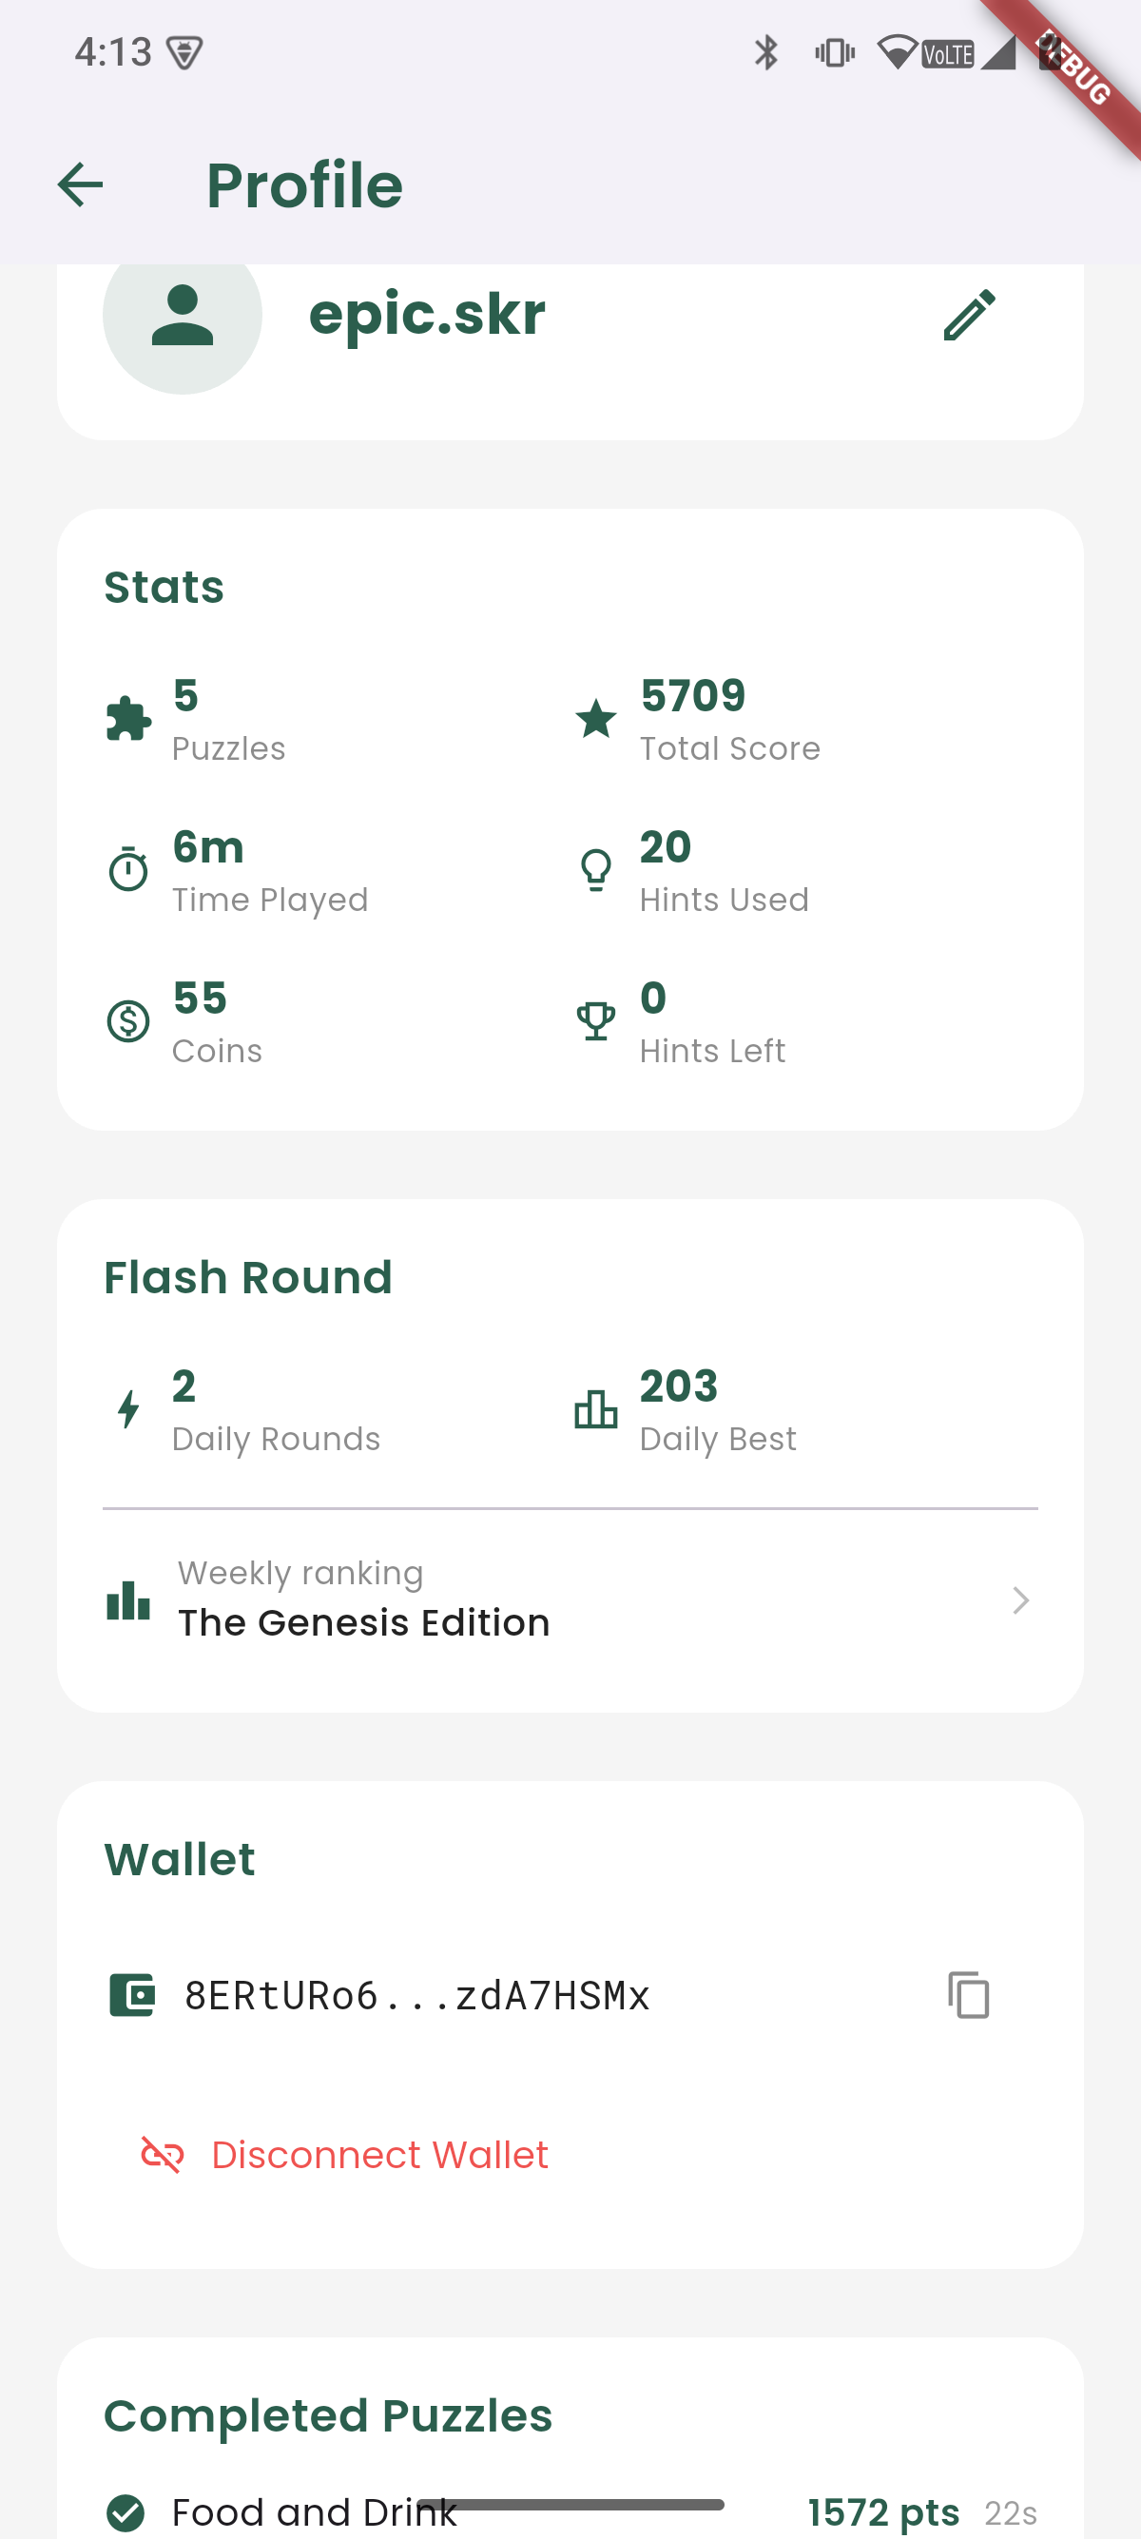This screenshot has height=2539, width=1141.
Task: Tap the wallet icon beside address
Action: (x=131, y=1995)
